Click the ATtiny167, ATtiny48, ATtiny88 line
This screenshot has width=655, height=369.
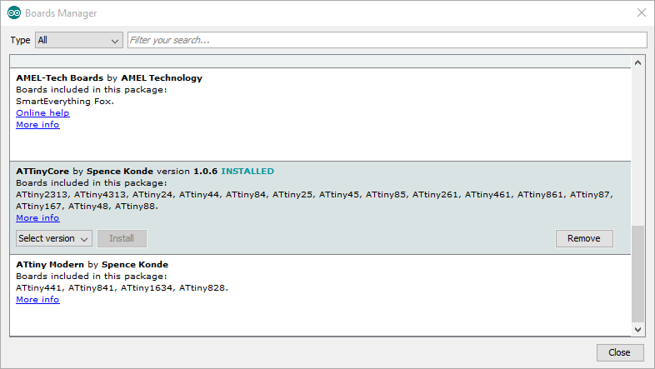pyautogui.click(x=87, y=207)
